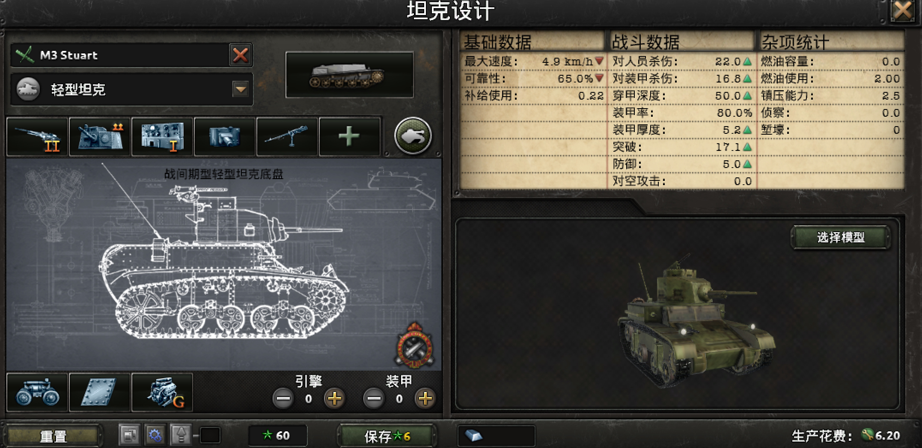
Task: Toggle the upgrade arrow icon button
Action: pyautogui.click(x=181, y=436)
